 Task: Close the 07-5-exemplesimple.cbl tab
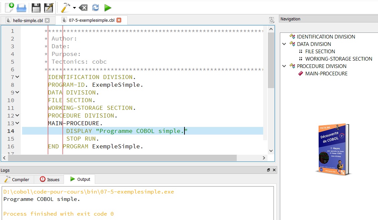coord(119,20)
